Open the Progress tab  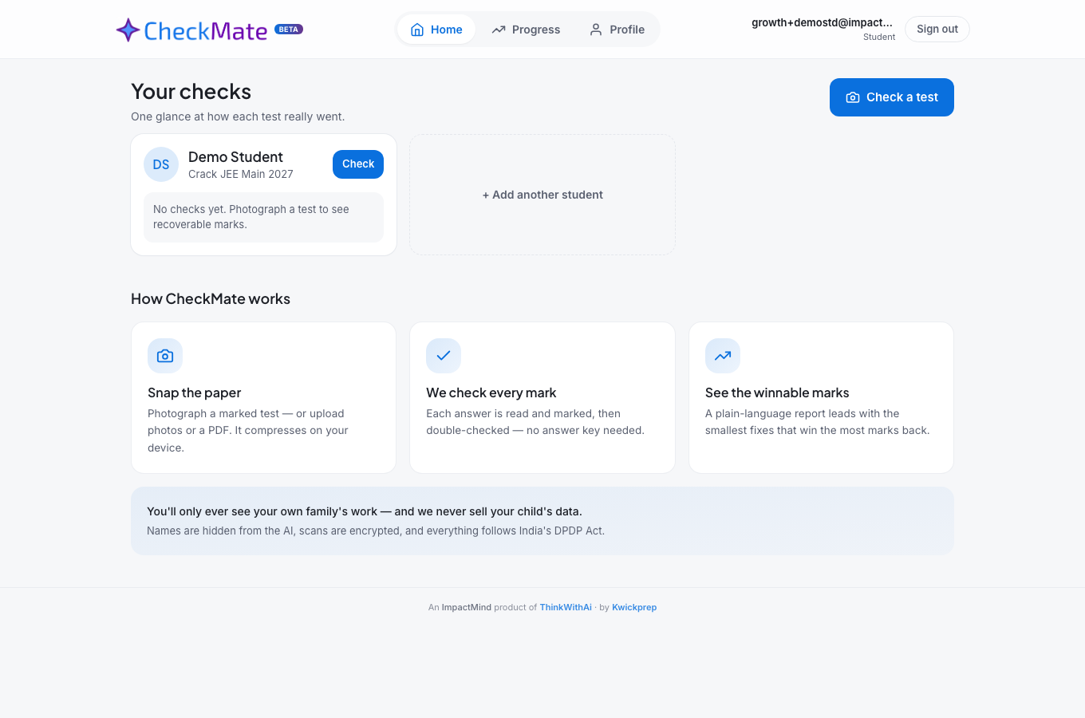(526, 30)
